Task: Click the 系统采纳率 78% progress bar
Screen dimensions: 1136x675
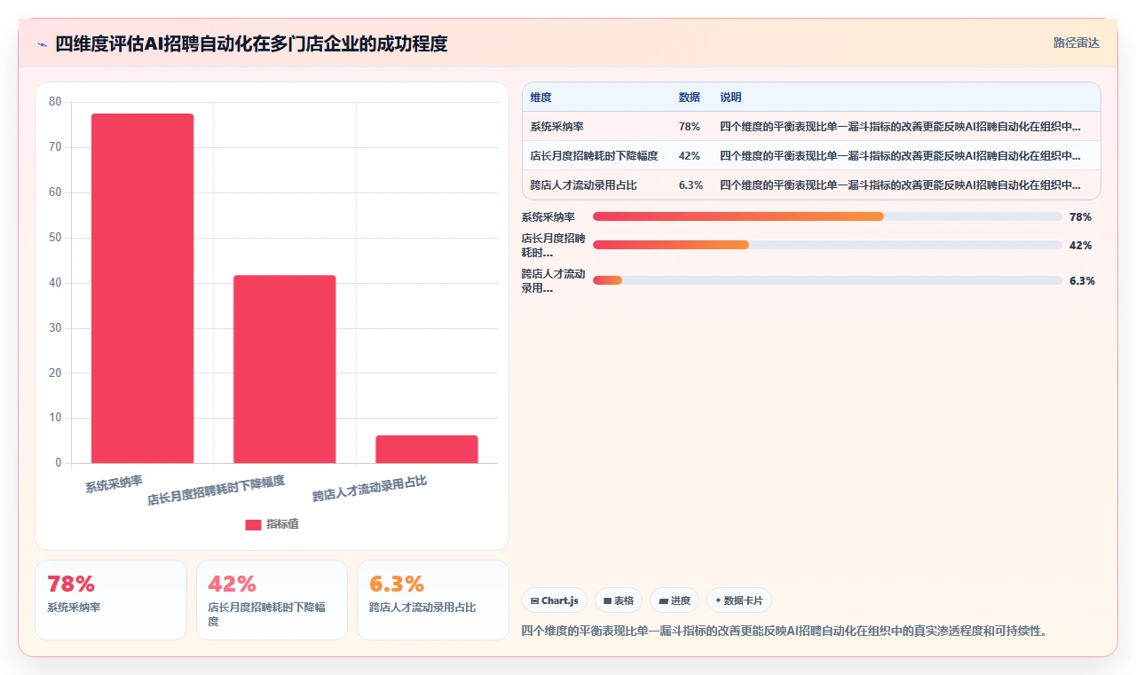Action: (x=827, y=216)
